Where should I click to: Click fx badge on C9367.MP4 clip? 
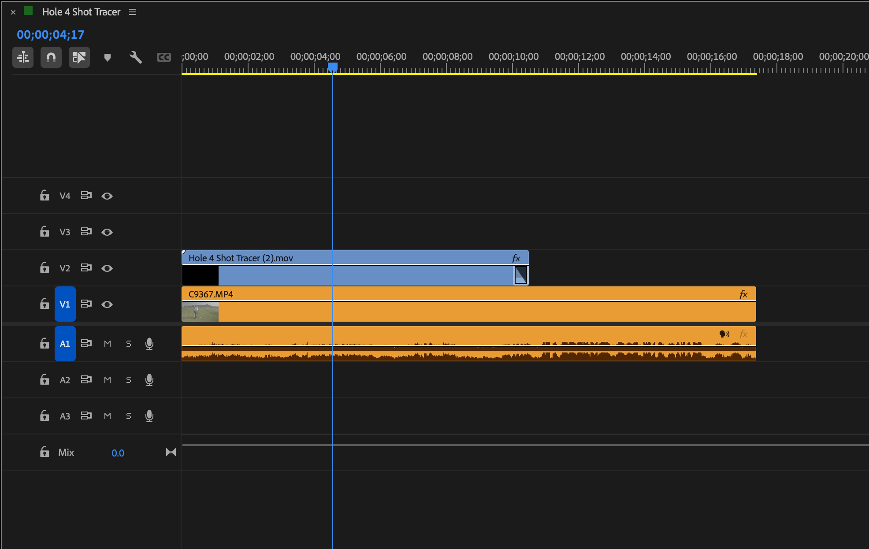tap(743, 294)
